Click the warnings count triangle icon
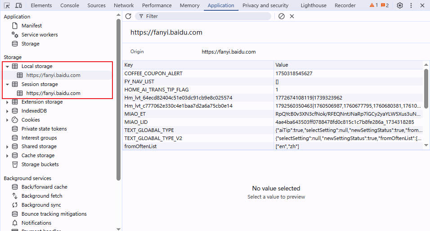Screen dimensions: 430x231 373,5
